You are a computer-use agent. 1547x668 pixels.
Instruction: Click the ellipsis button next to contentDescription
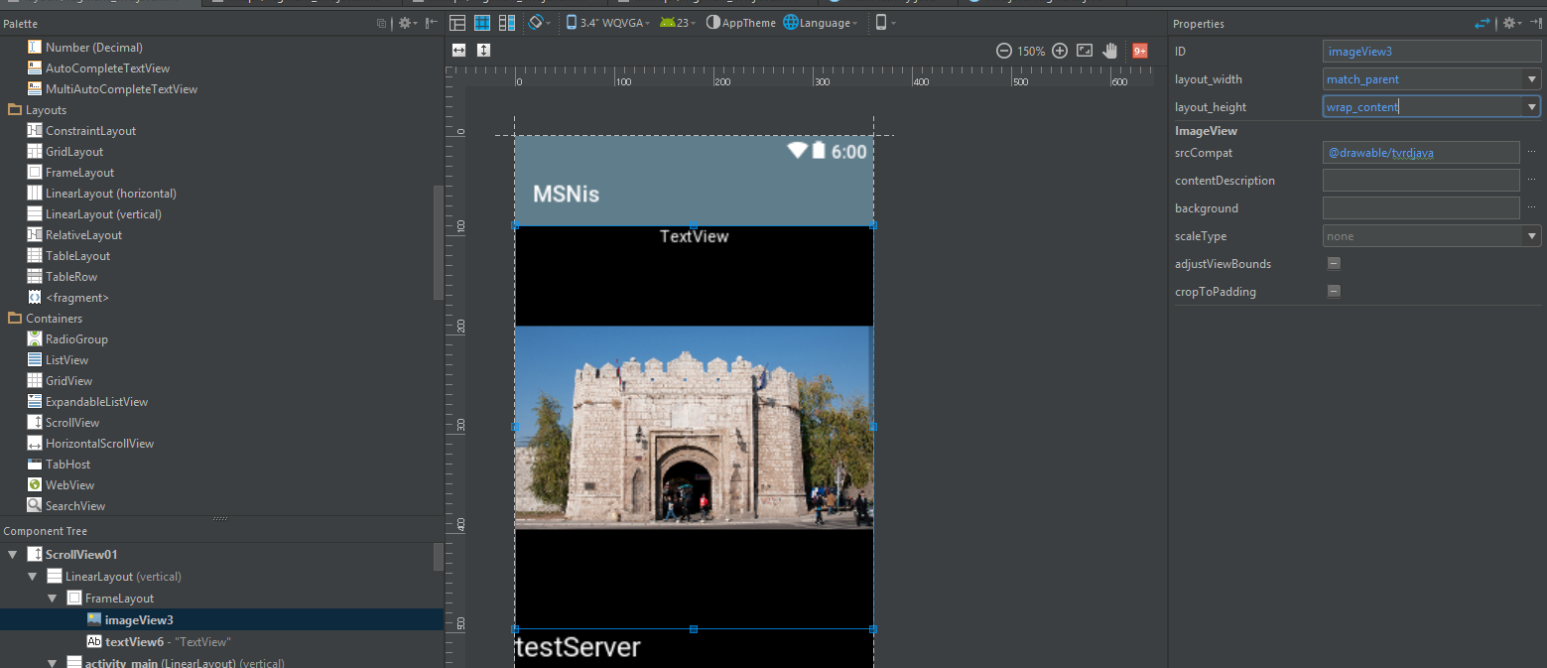pos(1532,181)
